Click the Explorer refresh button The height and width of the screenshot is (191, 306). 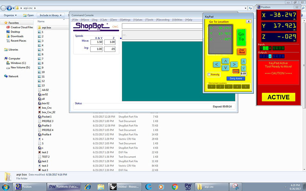tap(250, 8)
